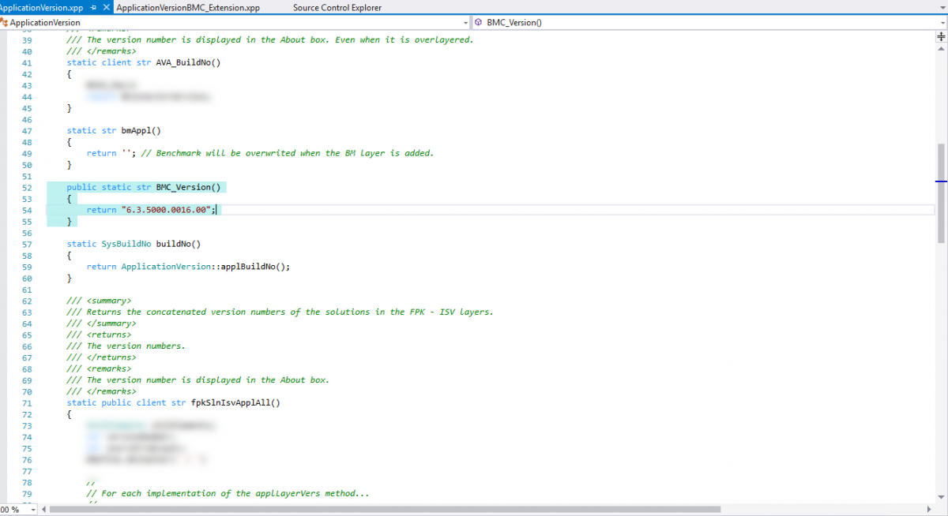
Task: Switch to ApplicationVersionBMC_Extension.xpp tab
Action: (x=188, y=7)
